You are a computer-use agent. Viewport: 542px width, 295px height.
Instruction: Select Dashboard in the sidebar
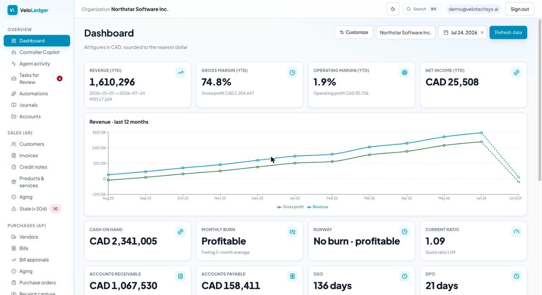37,41
